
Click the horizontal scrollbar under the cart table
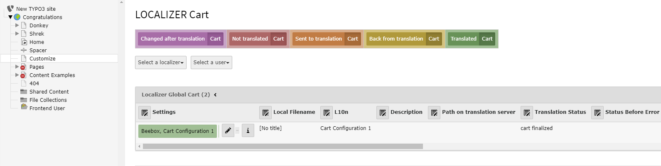click(x=283, y=146)
